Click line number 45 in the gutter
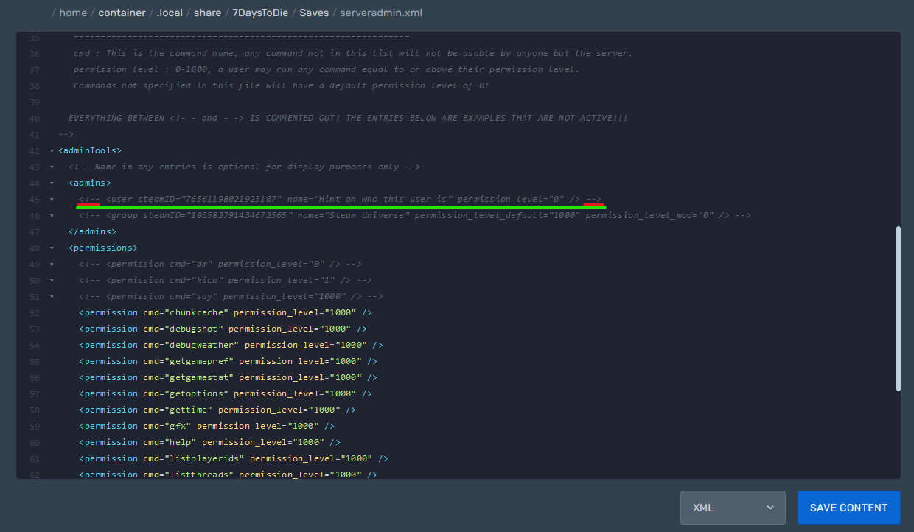Screen dimensions: 914x532 coord(35,200)
